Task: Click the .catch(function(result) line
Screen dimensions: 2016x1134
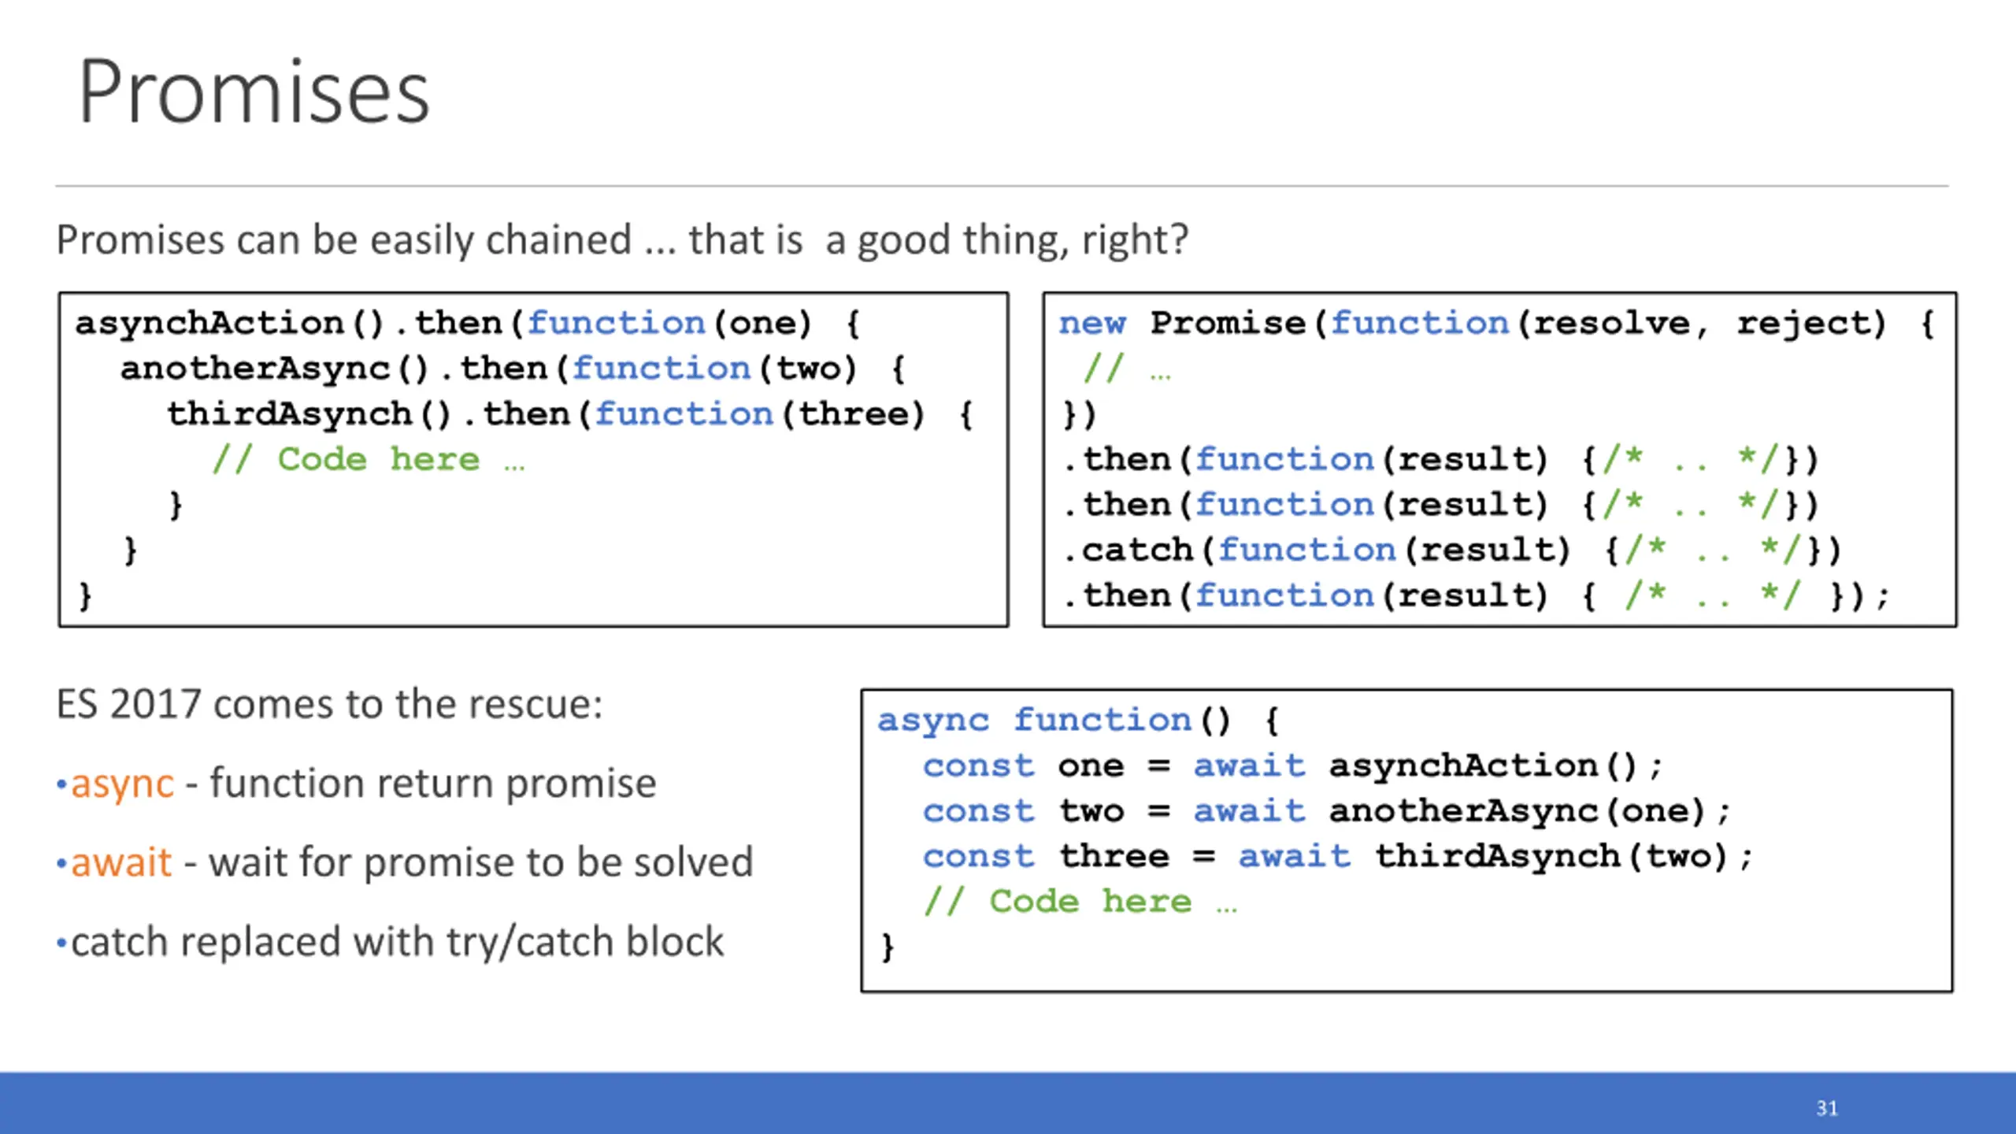Action: coord(1452,550)
